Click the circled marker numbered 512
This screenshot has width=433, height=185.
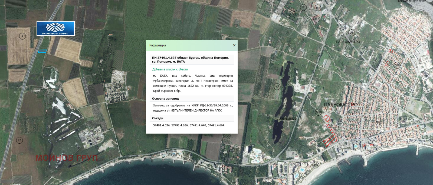[292, 14]
